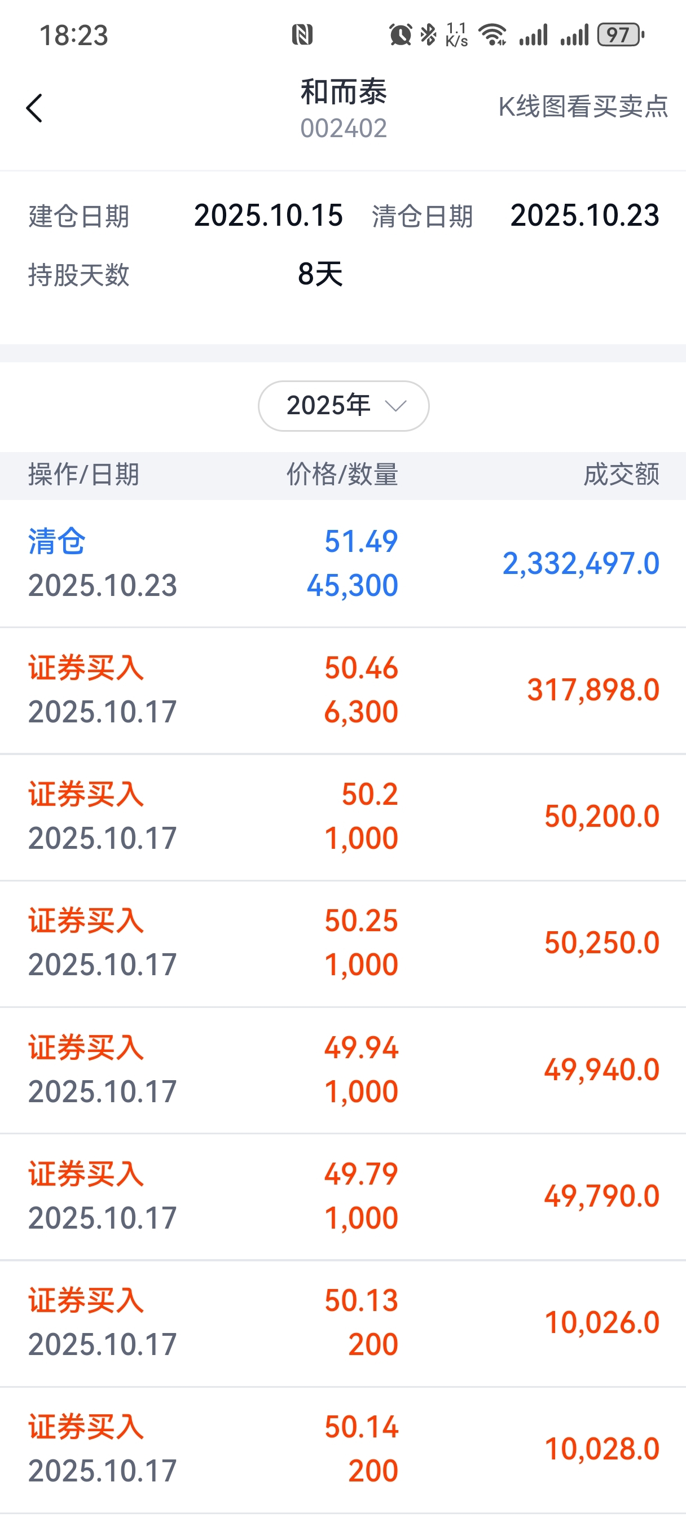Tap the 和而泰 stock title

[x=344, y=93]
